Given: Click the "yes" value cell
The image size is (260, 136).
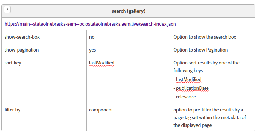Looking at the screenshot, I should point(128,50).
